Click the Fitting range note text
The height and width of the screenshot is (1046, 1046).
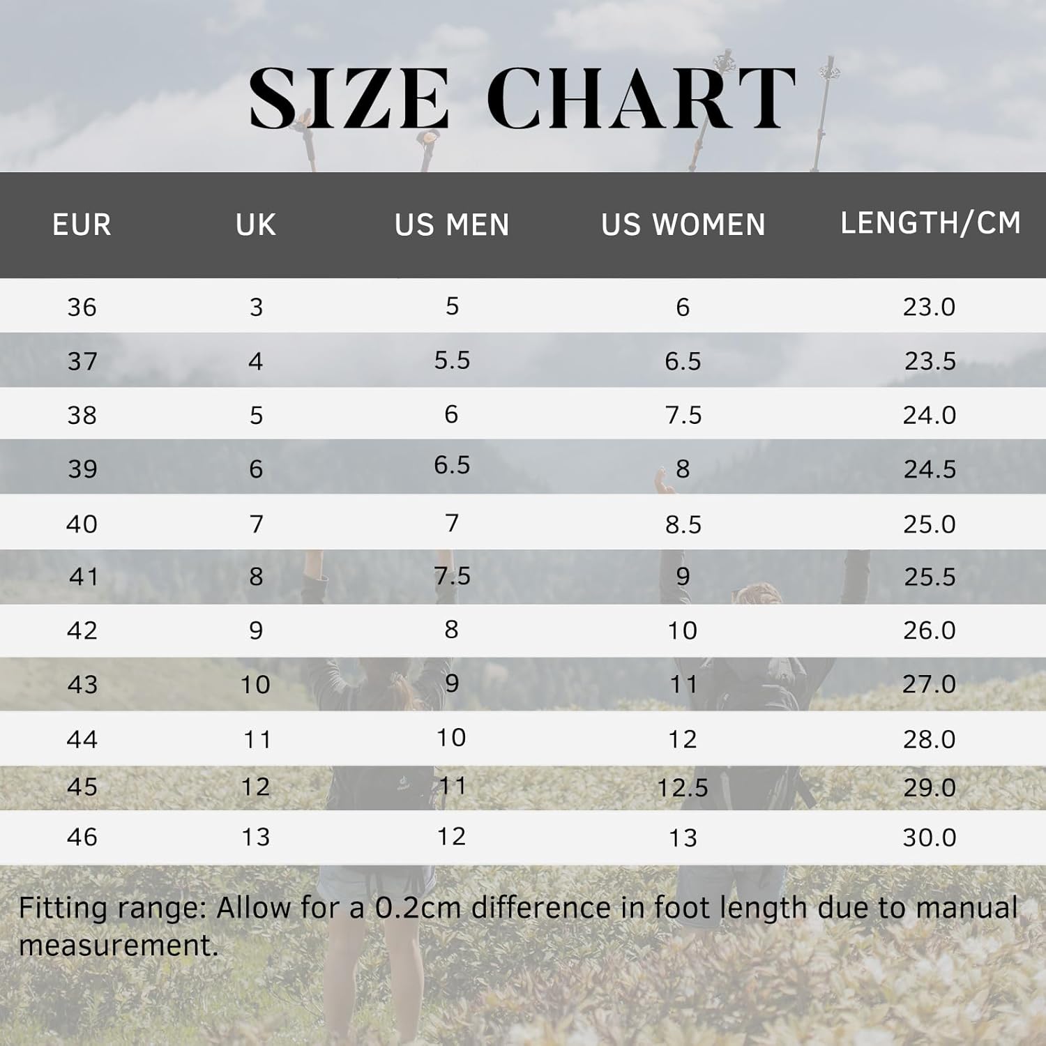pos(518,926)
